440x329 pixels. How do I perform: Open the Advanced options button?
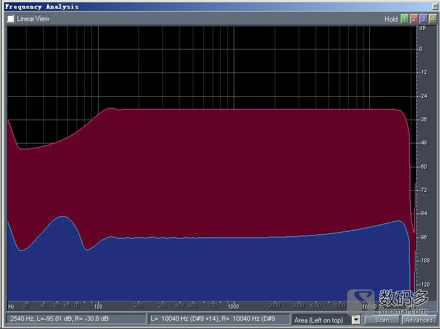(419, 320)
